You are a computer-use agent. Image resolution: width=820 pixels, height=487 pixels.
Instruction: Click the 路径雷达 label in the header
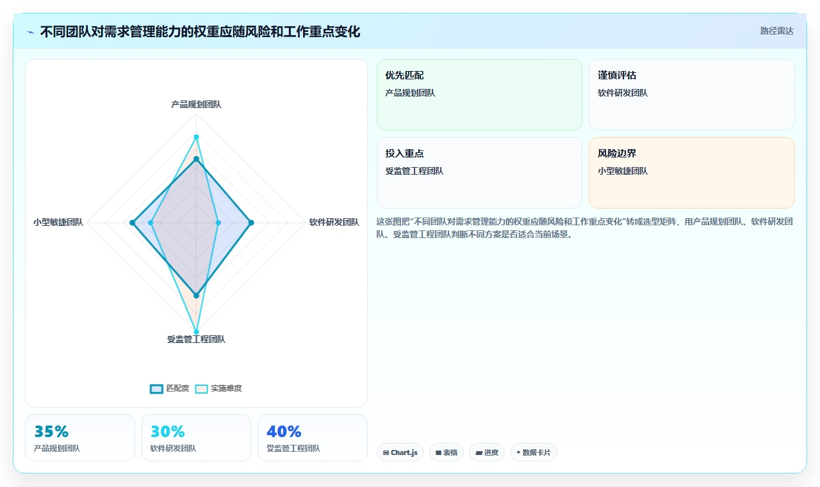(x=776, y=31)
